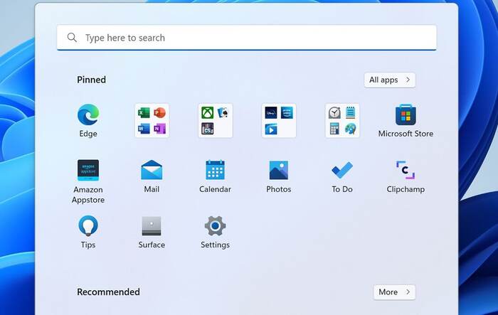Click the magnifying glass search icon

pyautogui.click(x=72, y=38)
